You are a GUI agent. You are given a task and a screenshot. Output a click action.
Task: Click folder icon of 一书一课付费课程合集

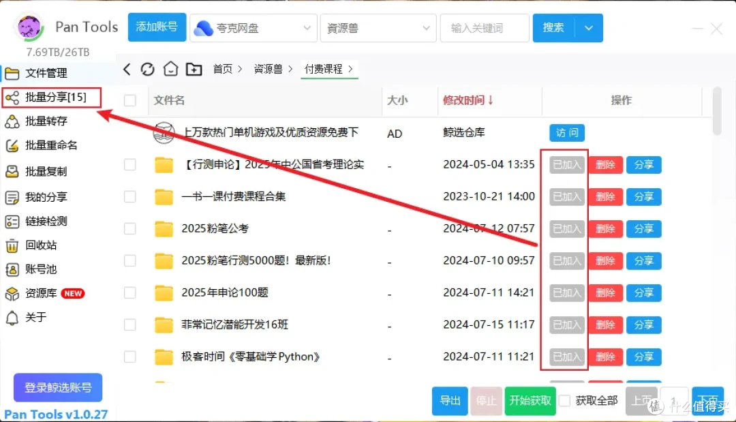pyautogui.click(x=164, y=196)
